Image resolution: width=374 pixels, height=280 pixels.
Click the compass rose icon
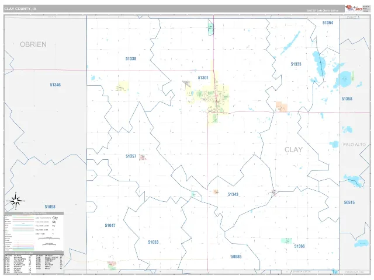tap(16, 201)
